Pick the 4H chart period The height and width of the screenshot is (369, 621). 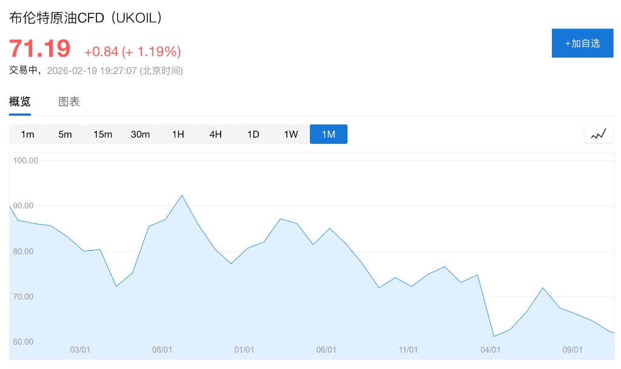215,134
